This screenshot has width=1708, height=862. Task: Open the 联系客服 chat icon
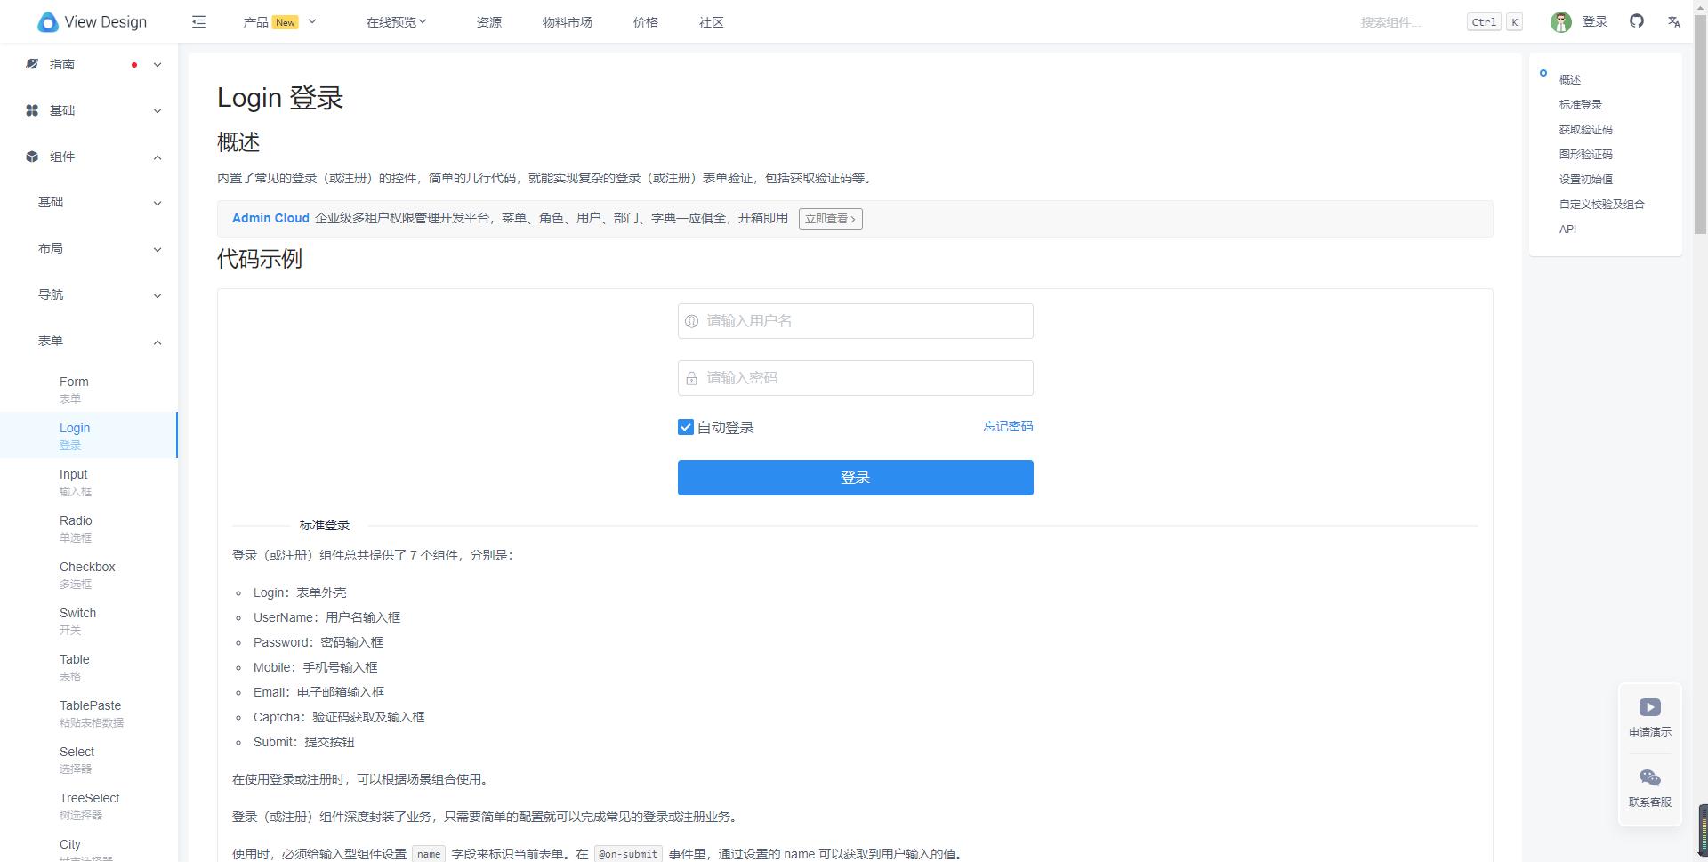[x=1649, y=777]
